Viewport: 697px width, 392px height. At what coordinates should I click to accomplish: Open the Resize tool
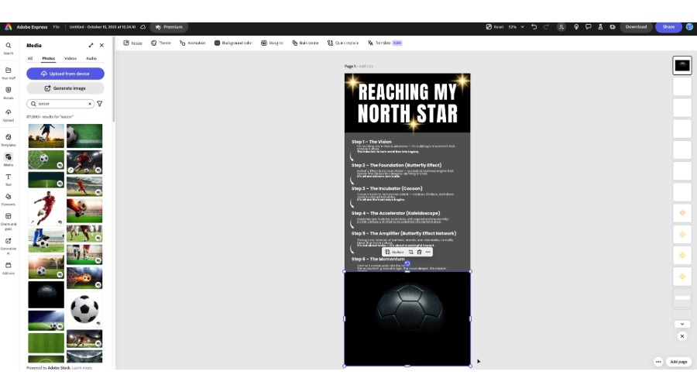[133, 43]
